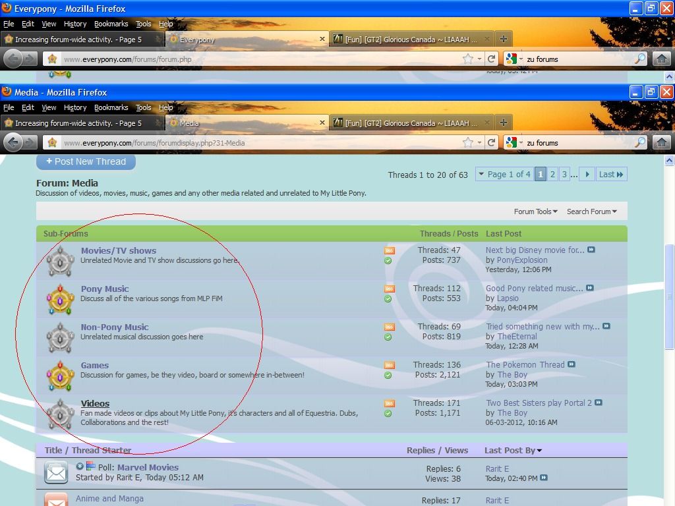Open the Bookmarks menu in the Media window
Screen dimensions: 675x506
pos(111,107)
